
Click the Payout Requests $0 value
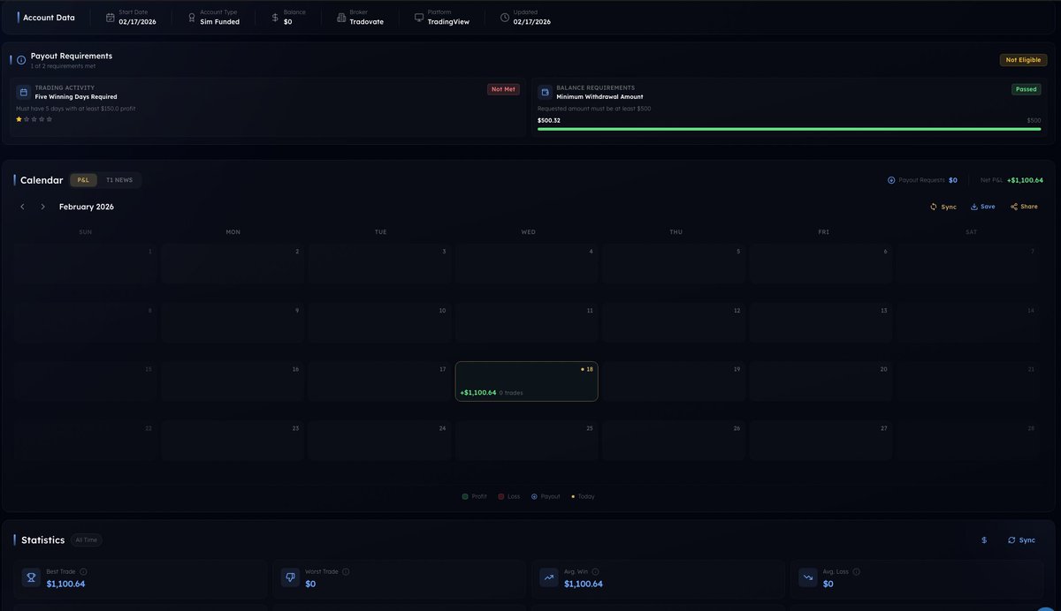(953, 180)
